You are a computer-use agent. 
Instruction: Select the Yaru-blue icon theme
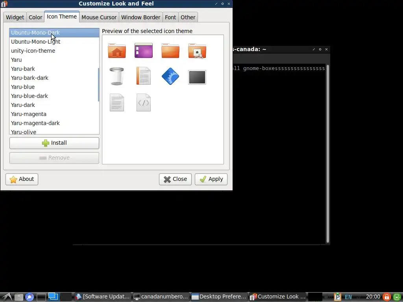click(54, 87)
